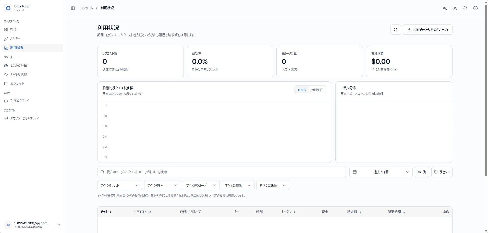The height and width of the screenshot is (233, 488).
Task: Click the Blue Ring logo icon
Action: 8,8
